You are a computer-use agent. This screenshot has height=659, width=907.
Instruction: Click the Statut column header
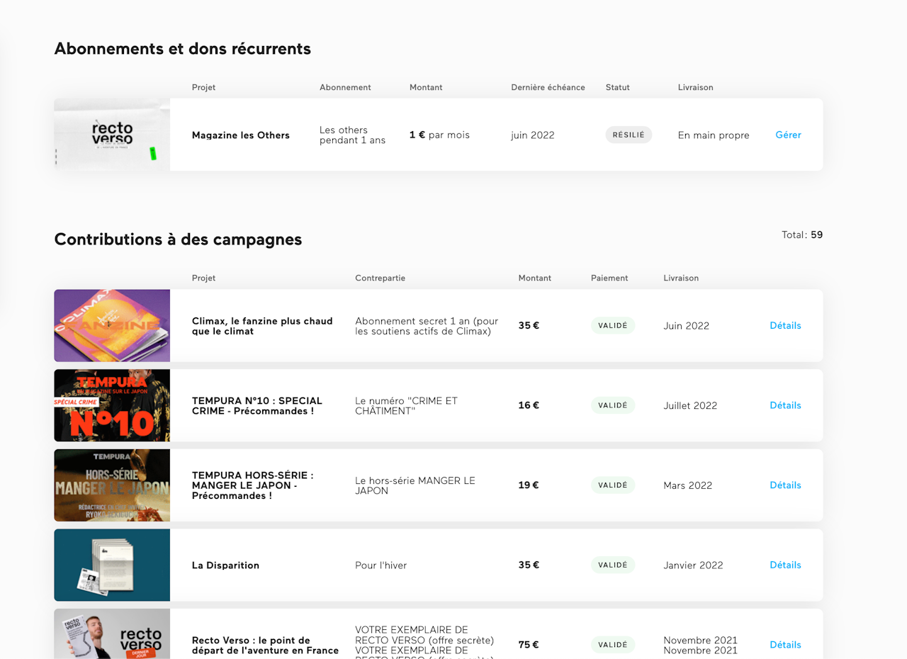[x=617, y=87]
